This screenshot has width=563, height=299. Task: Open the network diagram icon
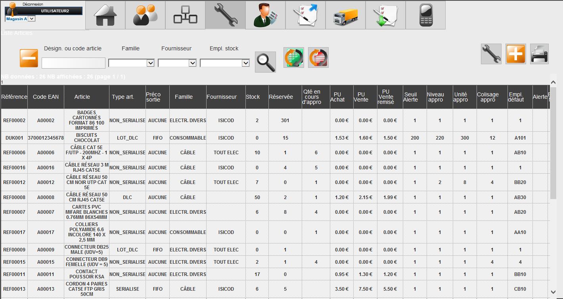pos(185,15)
